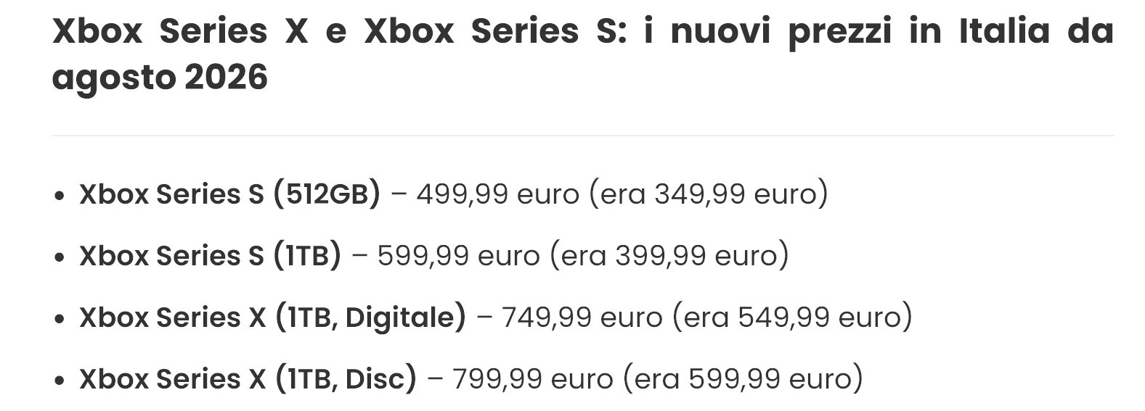Click the 749,99 euro new price
The width and height of the screenshot is (1145, 411).
582,317
